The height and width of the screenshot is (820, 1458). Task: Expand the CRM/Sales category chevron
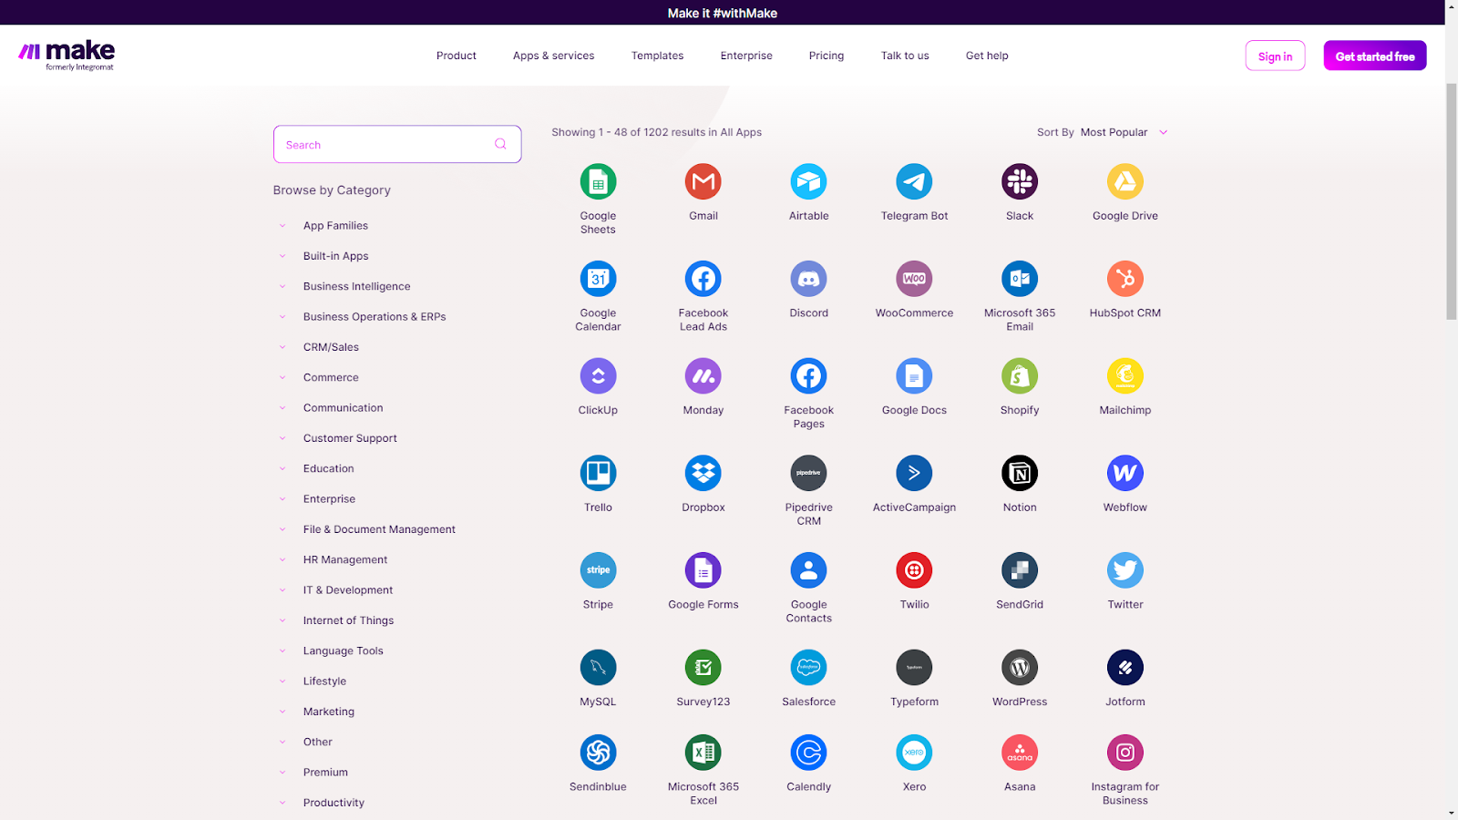tap(282, 347)
